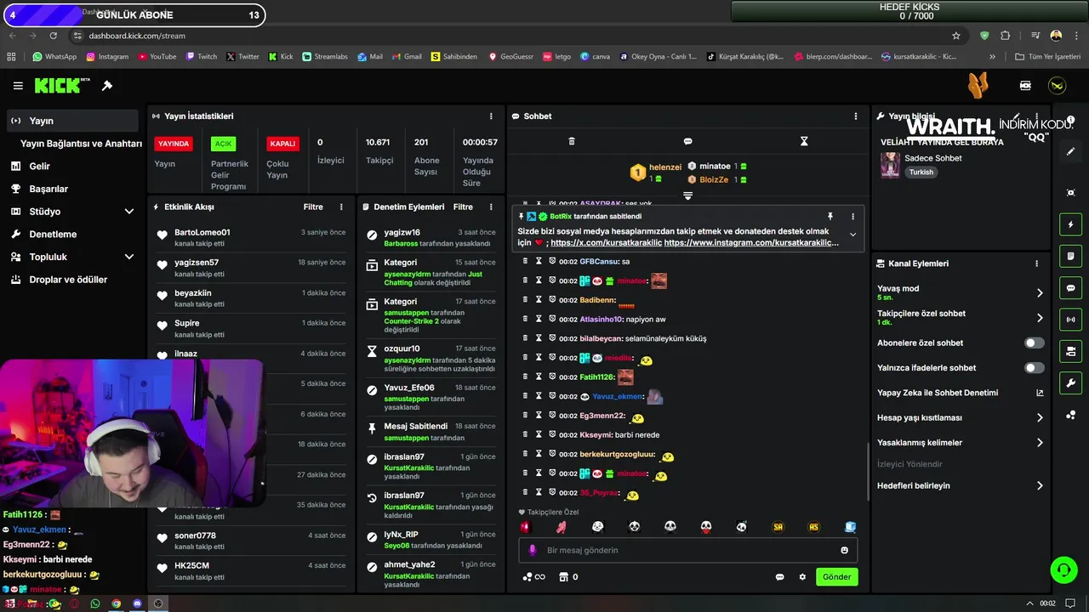Open Yayın İstatistikleri three-dot menu
Viewport: 1089px width, 612px height.
[x=491, y=116]
